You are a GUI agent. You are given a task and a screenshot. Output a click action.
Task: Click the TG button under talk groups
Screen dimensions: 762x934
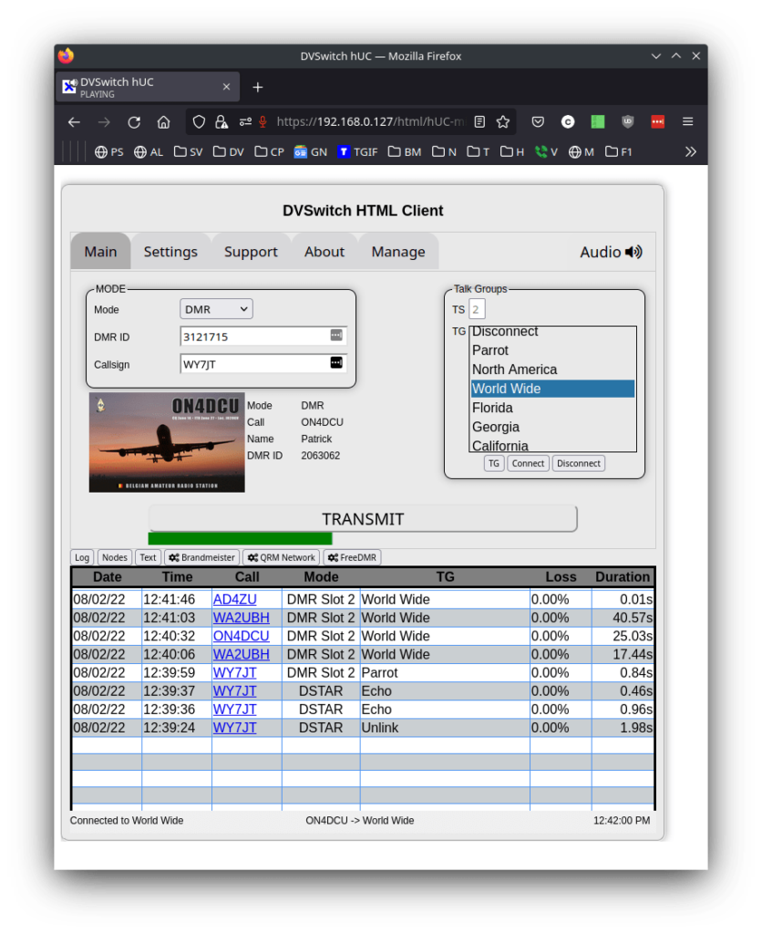click(494, 463)
